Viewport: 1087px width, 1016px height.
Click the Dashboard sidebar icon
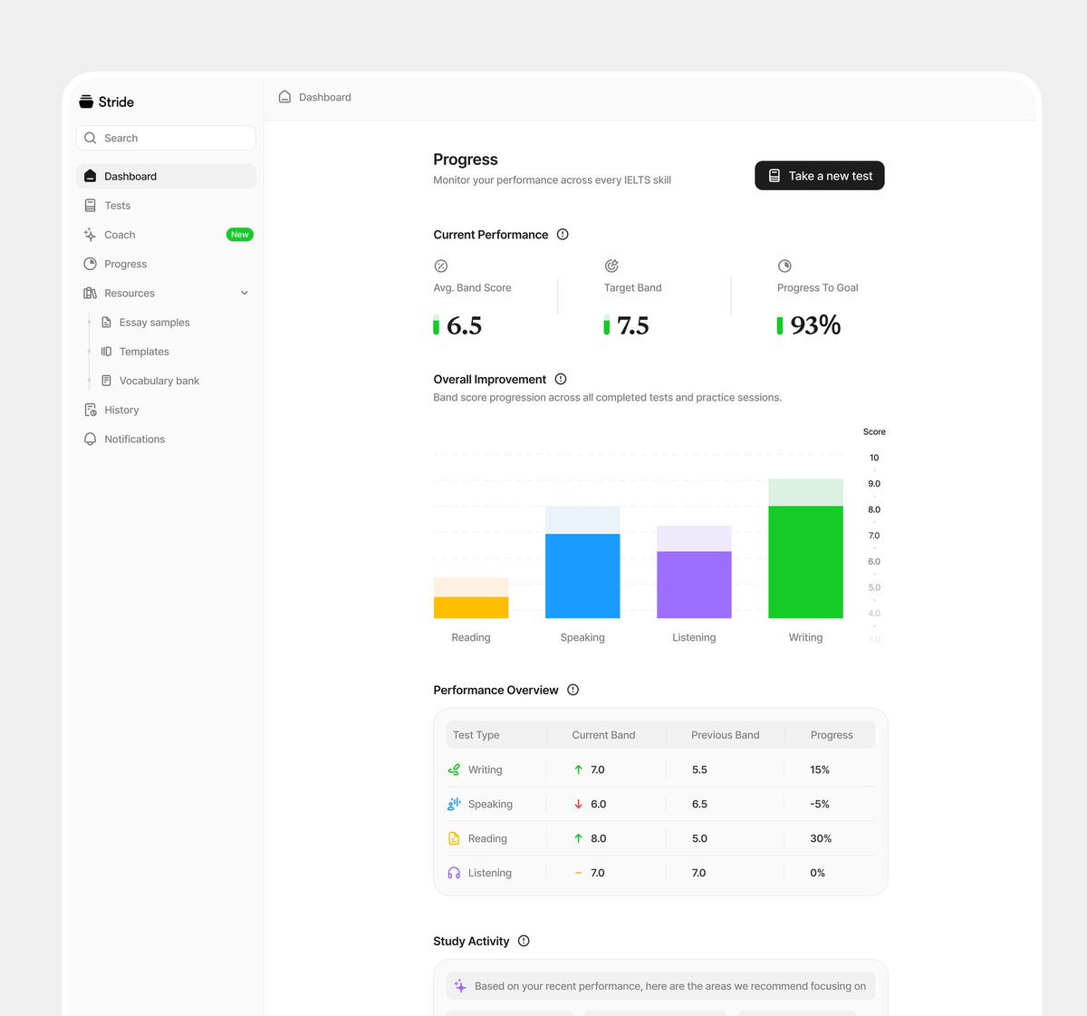tap(90, 176)
